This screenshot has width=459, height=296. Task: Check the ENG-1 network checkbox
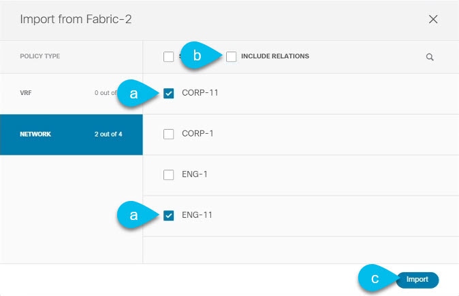pos(169,174)
